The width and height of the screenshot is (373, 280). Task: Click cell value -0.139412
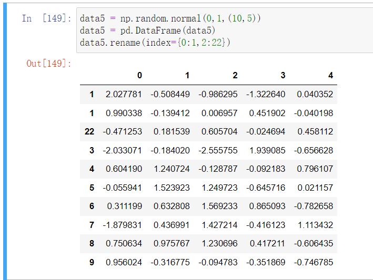click(x=170, y=113)
